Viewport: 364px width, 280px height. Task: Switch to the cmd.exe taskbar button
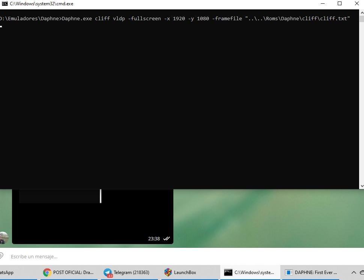250,273
